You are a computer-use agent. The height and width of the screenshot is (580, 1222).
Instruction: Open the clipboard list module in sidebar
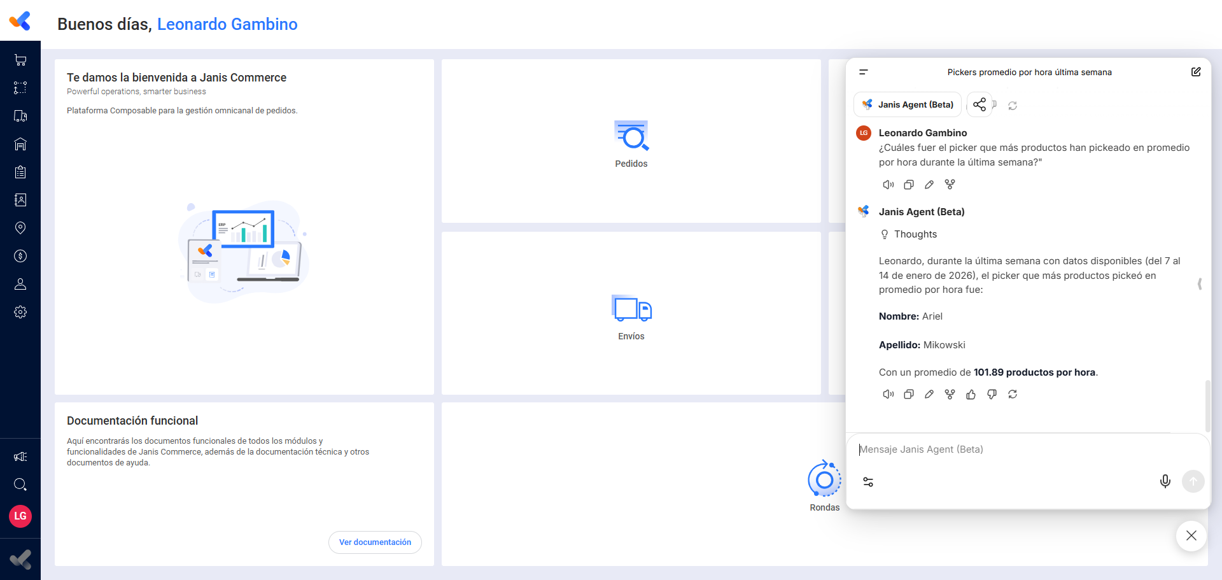20,172
